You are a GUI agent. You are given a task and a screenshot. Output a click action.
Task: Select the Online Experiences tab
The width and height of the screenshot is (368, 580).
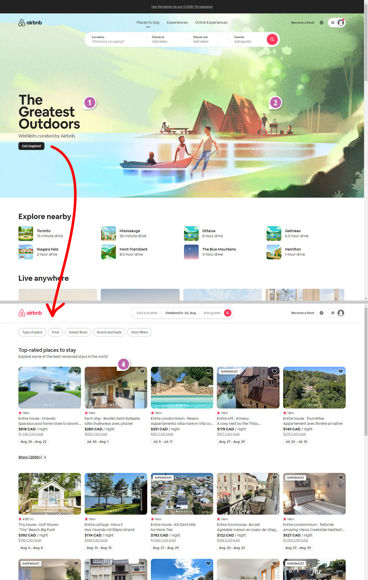[211, 23]
